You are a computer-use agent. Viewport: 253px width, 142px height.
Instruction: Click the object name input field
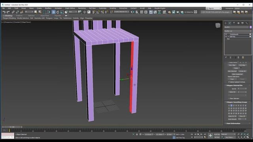point(236,27)
